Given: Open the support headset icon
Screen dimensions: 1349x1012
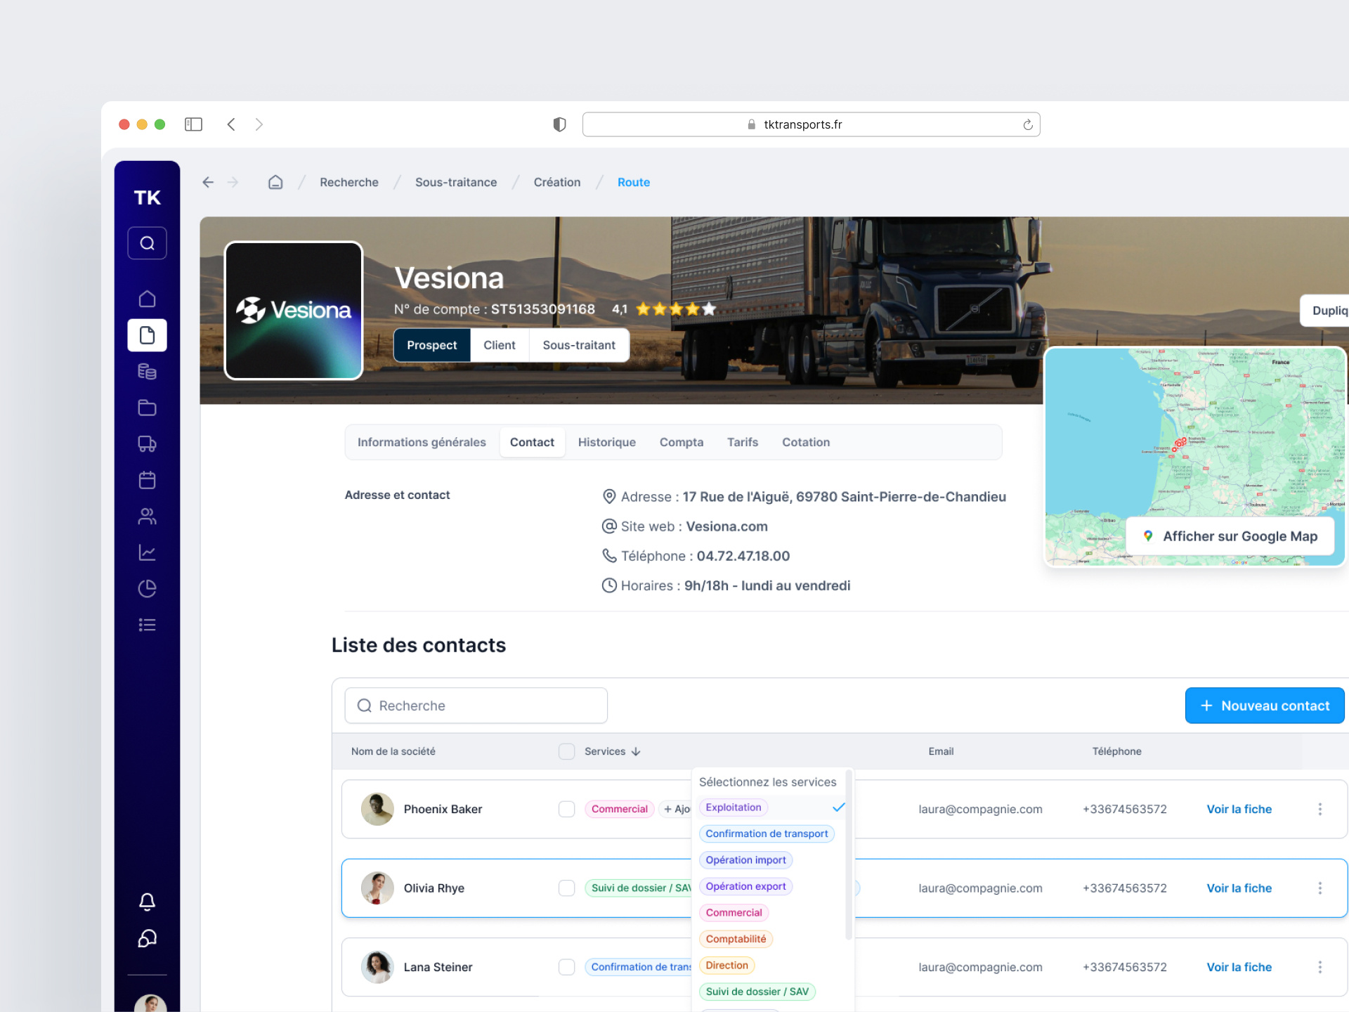Looking at the screenshot, I should coord(147,938).
